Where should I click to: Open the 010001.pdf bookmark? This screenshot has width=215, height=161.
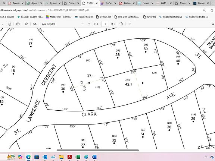point(104,17)
